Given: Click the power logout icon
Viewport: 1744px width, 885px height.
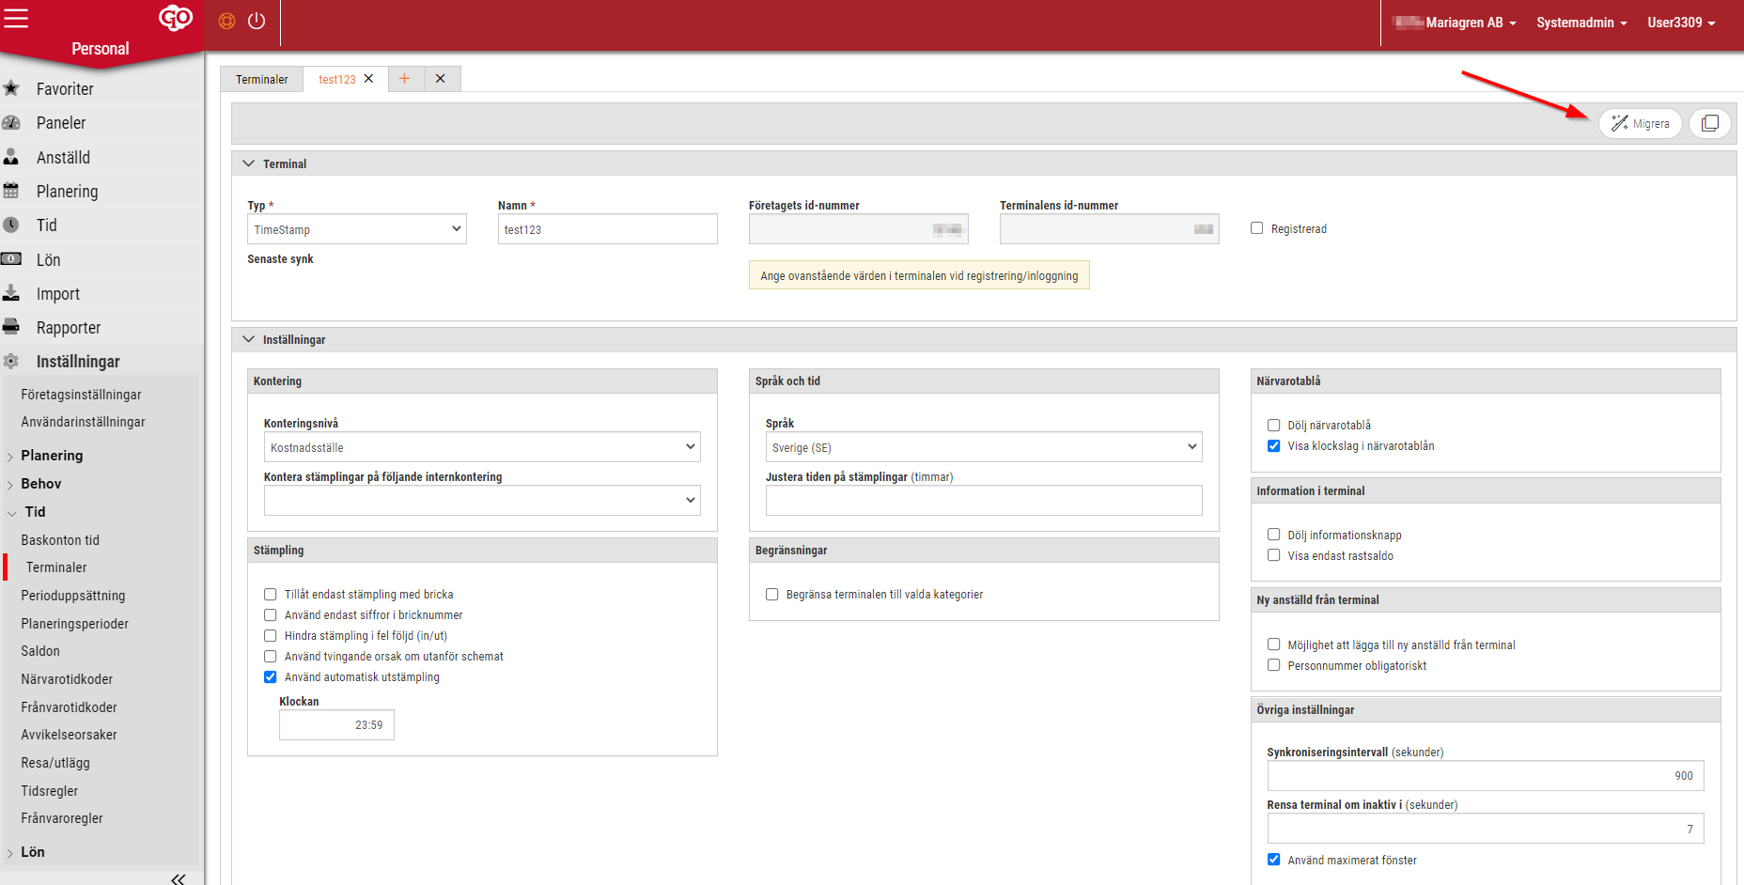Looking at the screenshot, I should (257, 21).
